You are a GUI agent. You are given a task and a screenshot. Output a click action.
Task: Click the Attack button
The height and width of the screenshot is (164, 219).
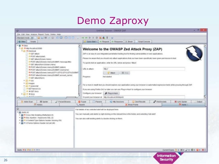click(111, 73)
